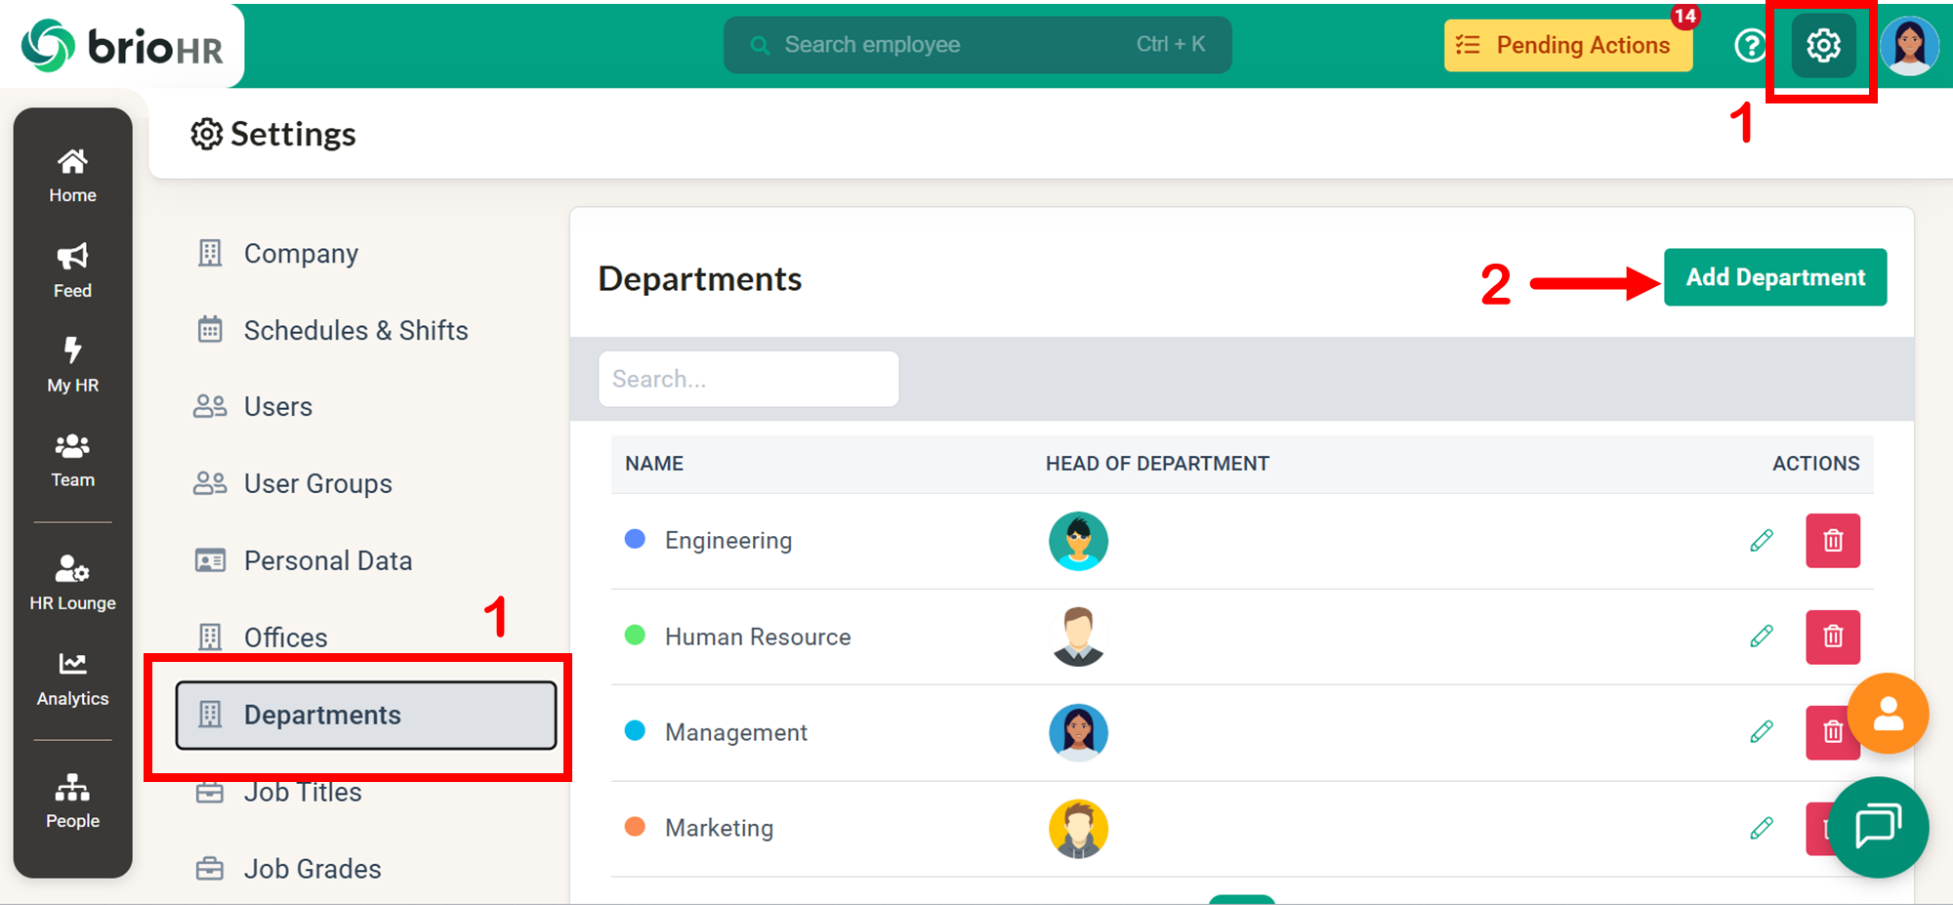The image size is (1953, 905).
Task: Open Schedules & Shifts settings
Action: (355, 331)
